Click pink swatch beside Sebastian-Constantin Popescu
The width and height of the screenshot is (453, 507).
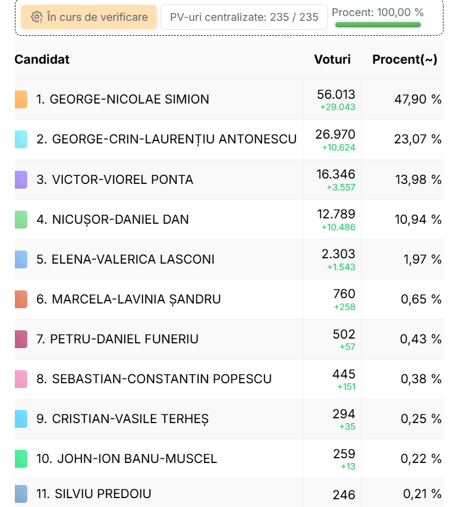21,379
